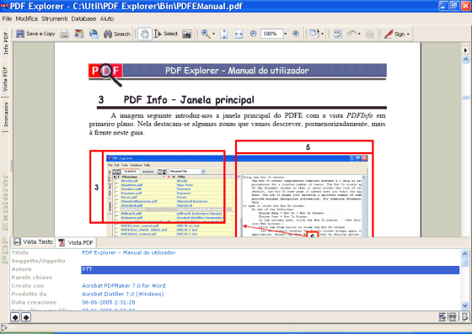Open Search with the binoculars button
472x334 pixels.
tap(117, 34)
